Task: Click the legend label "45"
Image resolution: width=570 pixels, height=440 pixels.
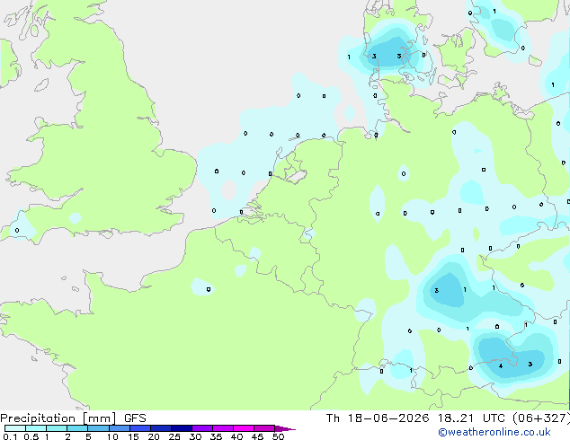Action: coord(257,436)
